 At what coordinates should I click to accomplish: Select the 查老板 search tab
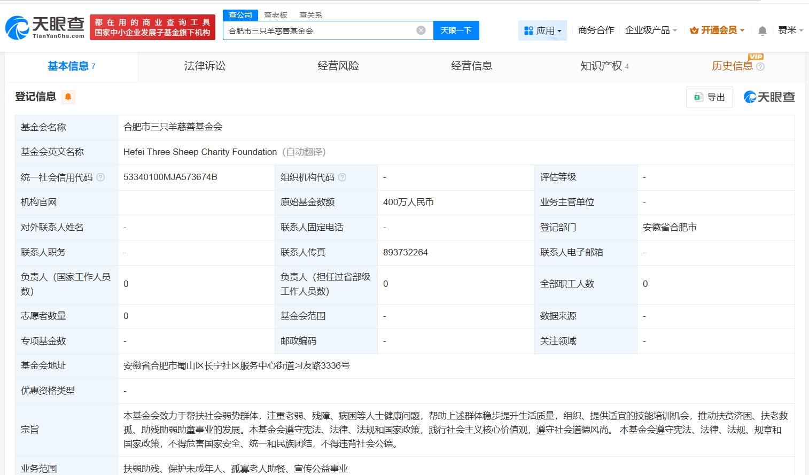[x=276, y=15]
